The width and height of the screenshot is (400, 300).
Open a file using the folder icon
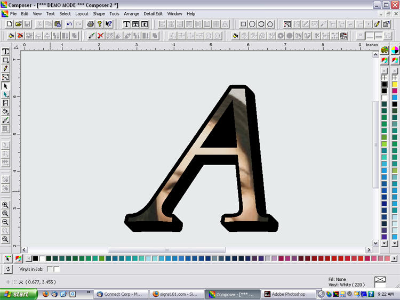tap(18, 24)
